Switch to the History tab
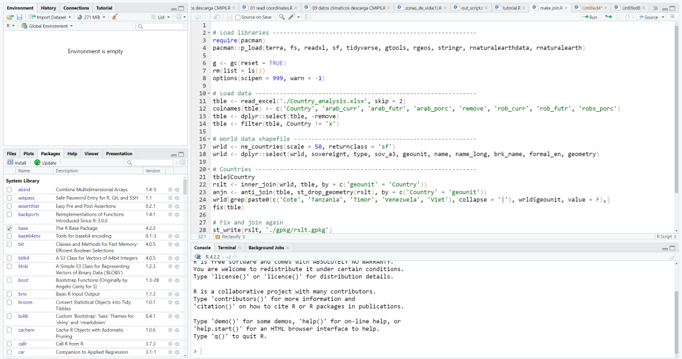Screen dimensions: 682x359 48,8
